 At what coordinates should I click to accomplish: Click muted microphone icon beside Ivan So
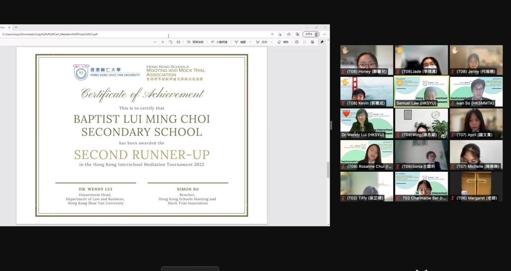(x=453, y=103)
